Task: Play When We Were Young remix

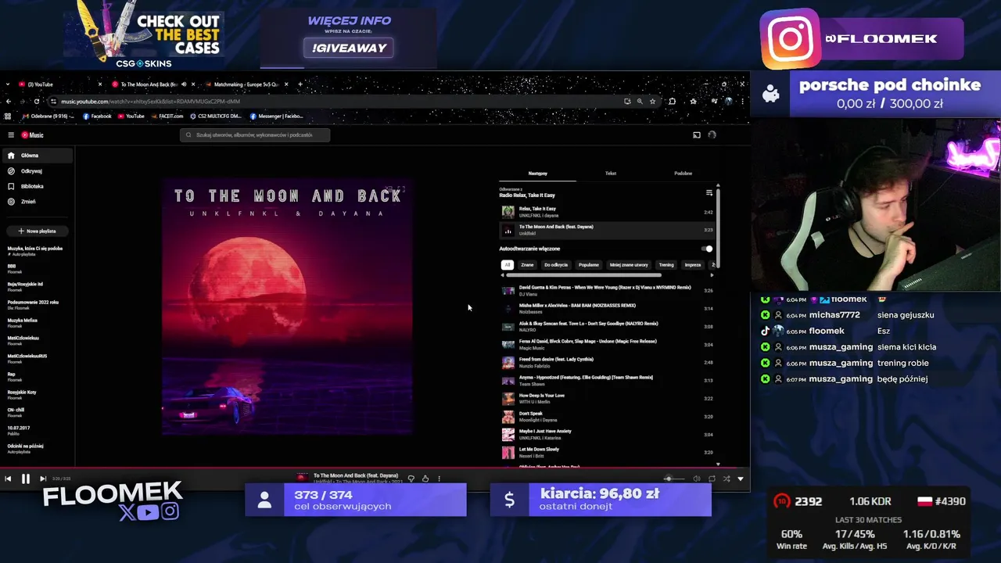Action: 607,290
